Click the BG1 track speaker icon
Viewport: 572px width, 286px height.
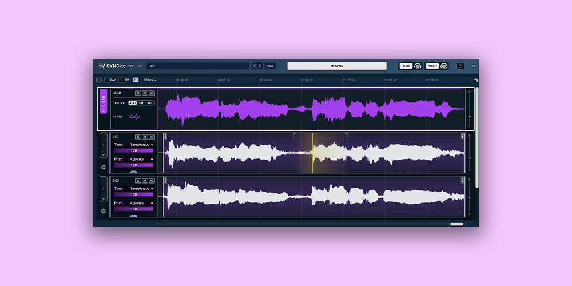[152, 137]
